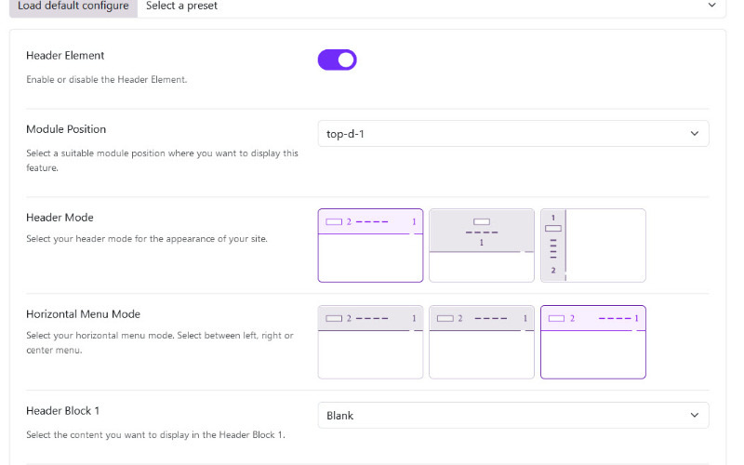Screen dimensions: 744x465
Task: Choose the stacked centered header mode icon
Action: [482, 246]
